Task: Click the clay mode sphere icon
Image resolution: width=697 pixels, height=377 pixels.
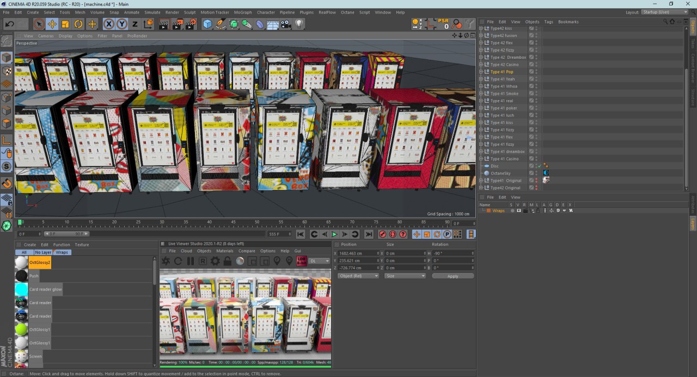Action: tap(240, 261)
